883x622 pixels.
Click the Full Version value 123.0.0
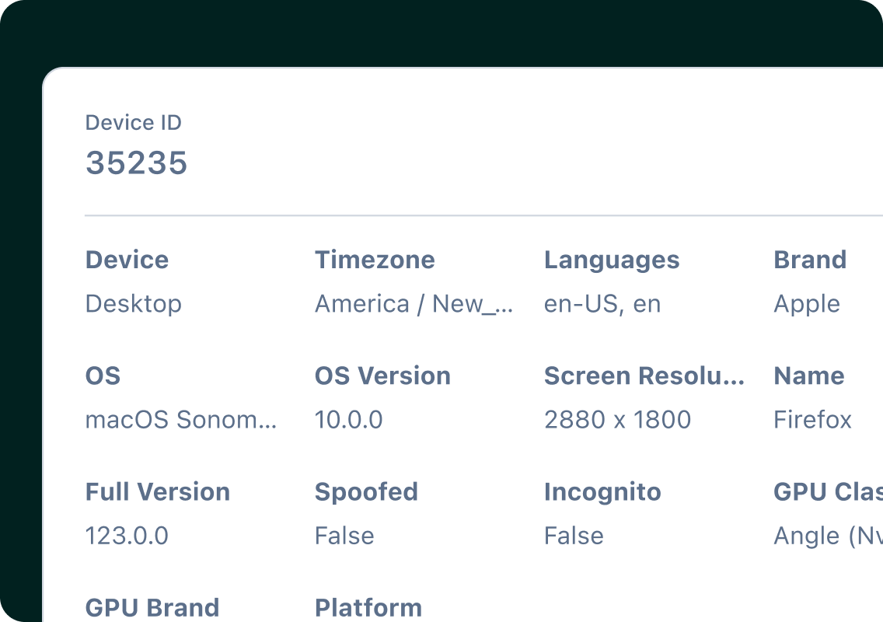(x=127, y=536)
